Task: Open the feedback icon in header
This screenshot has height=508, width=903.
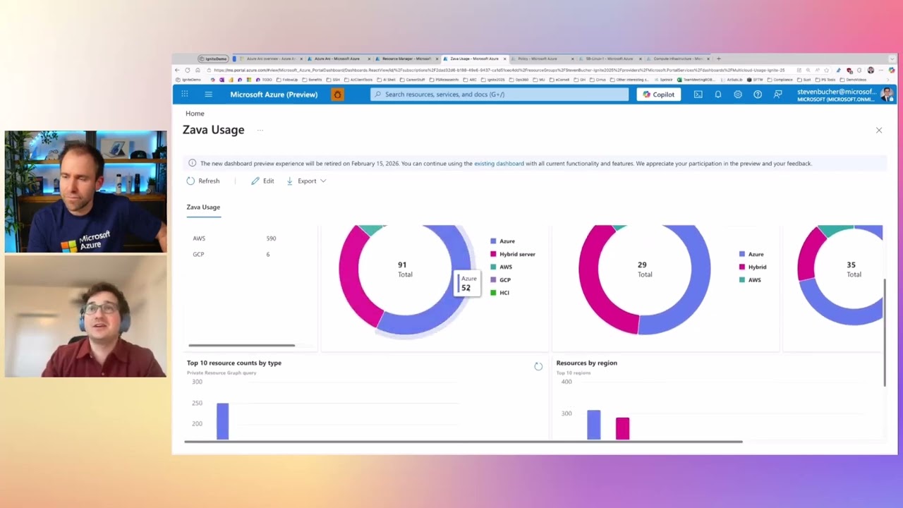Action: point(777,95)
